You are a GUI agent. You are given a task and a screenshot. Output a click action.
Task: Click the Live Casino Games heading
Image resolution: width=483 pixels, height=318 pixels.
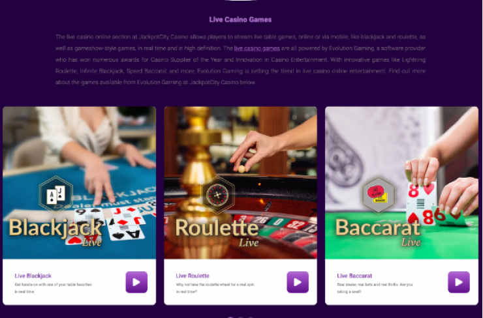240,20
